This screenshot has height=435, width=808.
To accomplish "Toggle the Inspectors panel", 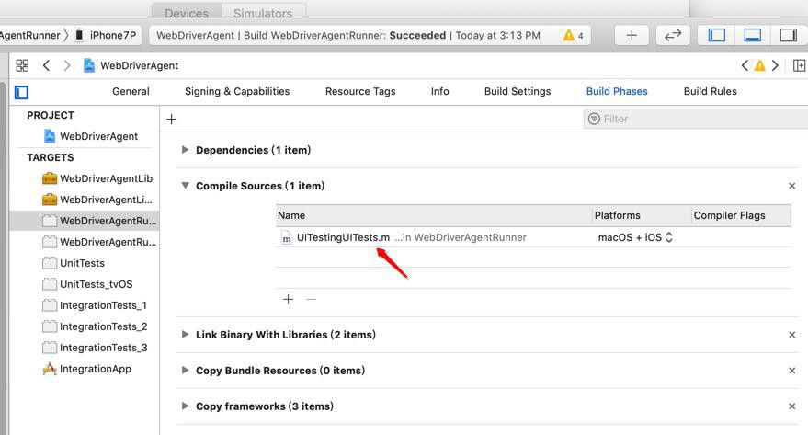I will [789, 35].
